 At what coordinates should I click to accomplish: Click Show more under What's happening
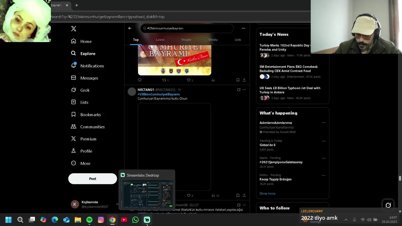[x=267, y=194]
